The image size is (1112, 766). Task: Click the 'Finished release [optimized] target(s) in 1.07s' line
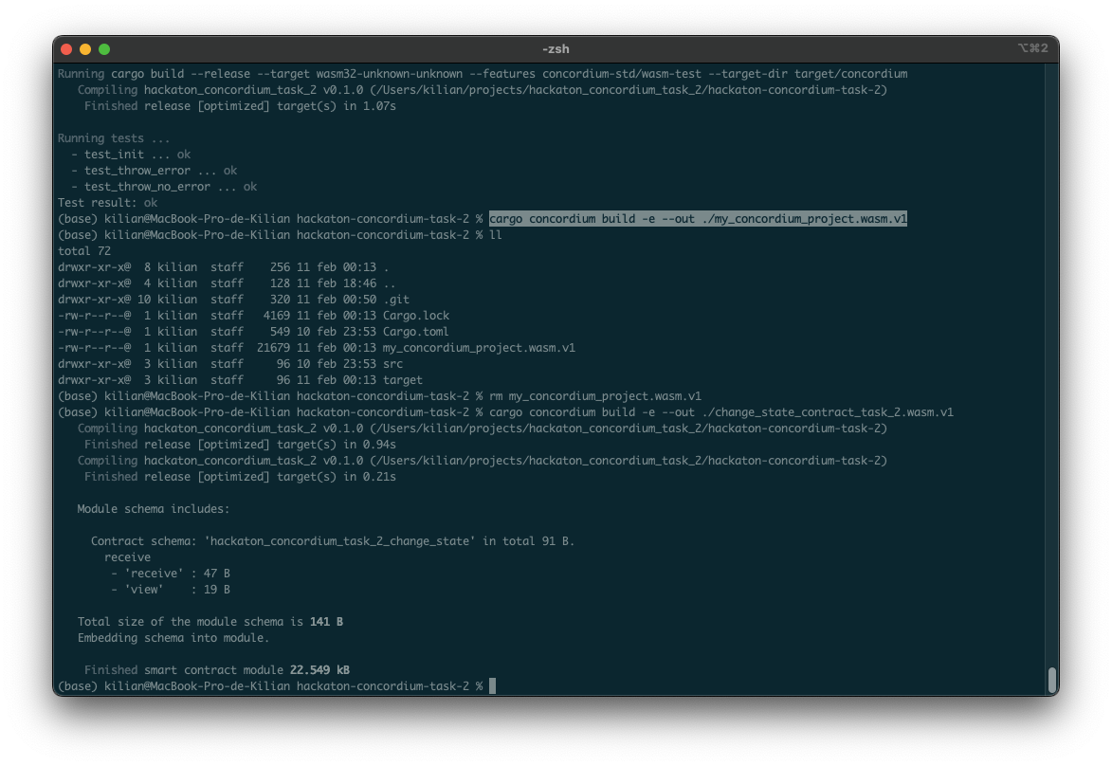(240, 105)
